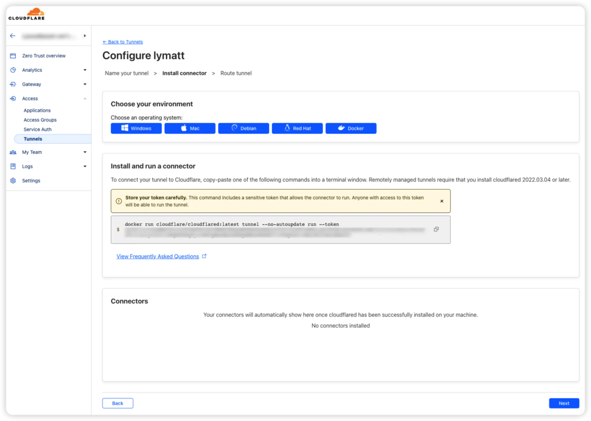
Task: Choose Docker environment
Action: (x=351, y=128)
